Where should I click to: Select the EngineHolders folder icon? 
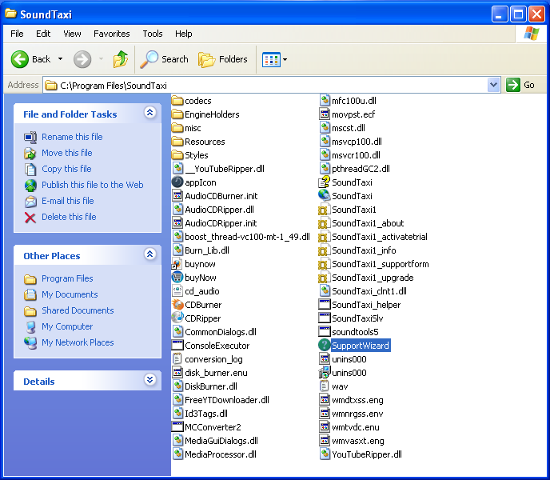click(x=177, y=114)
